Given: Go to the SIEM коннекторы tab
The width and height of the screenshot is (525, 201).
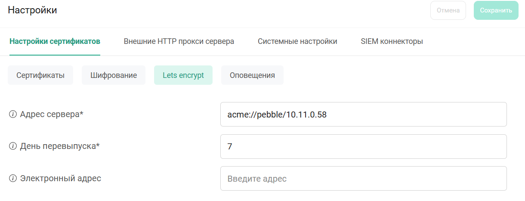Looking at the screenshot, I should click(x=392, y=41).
